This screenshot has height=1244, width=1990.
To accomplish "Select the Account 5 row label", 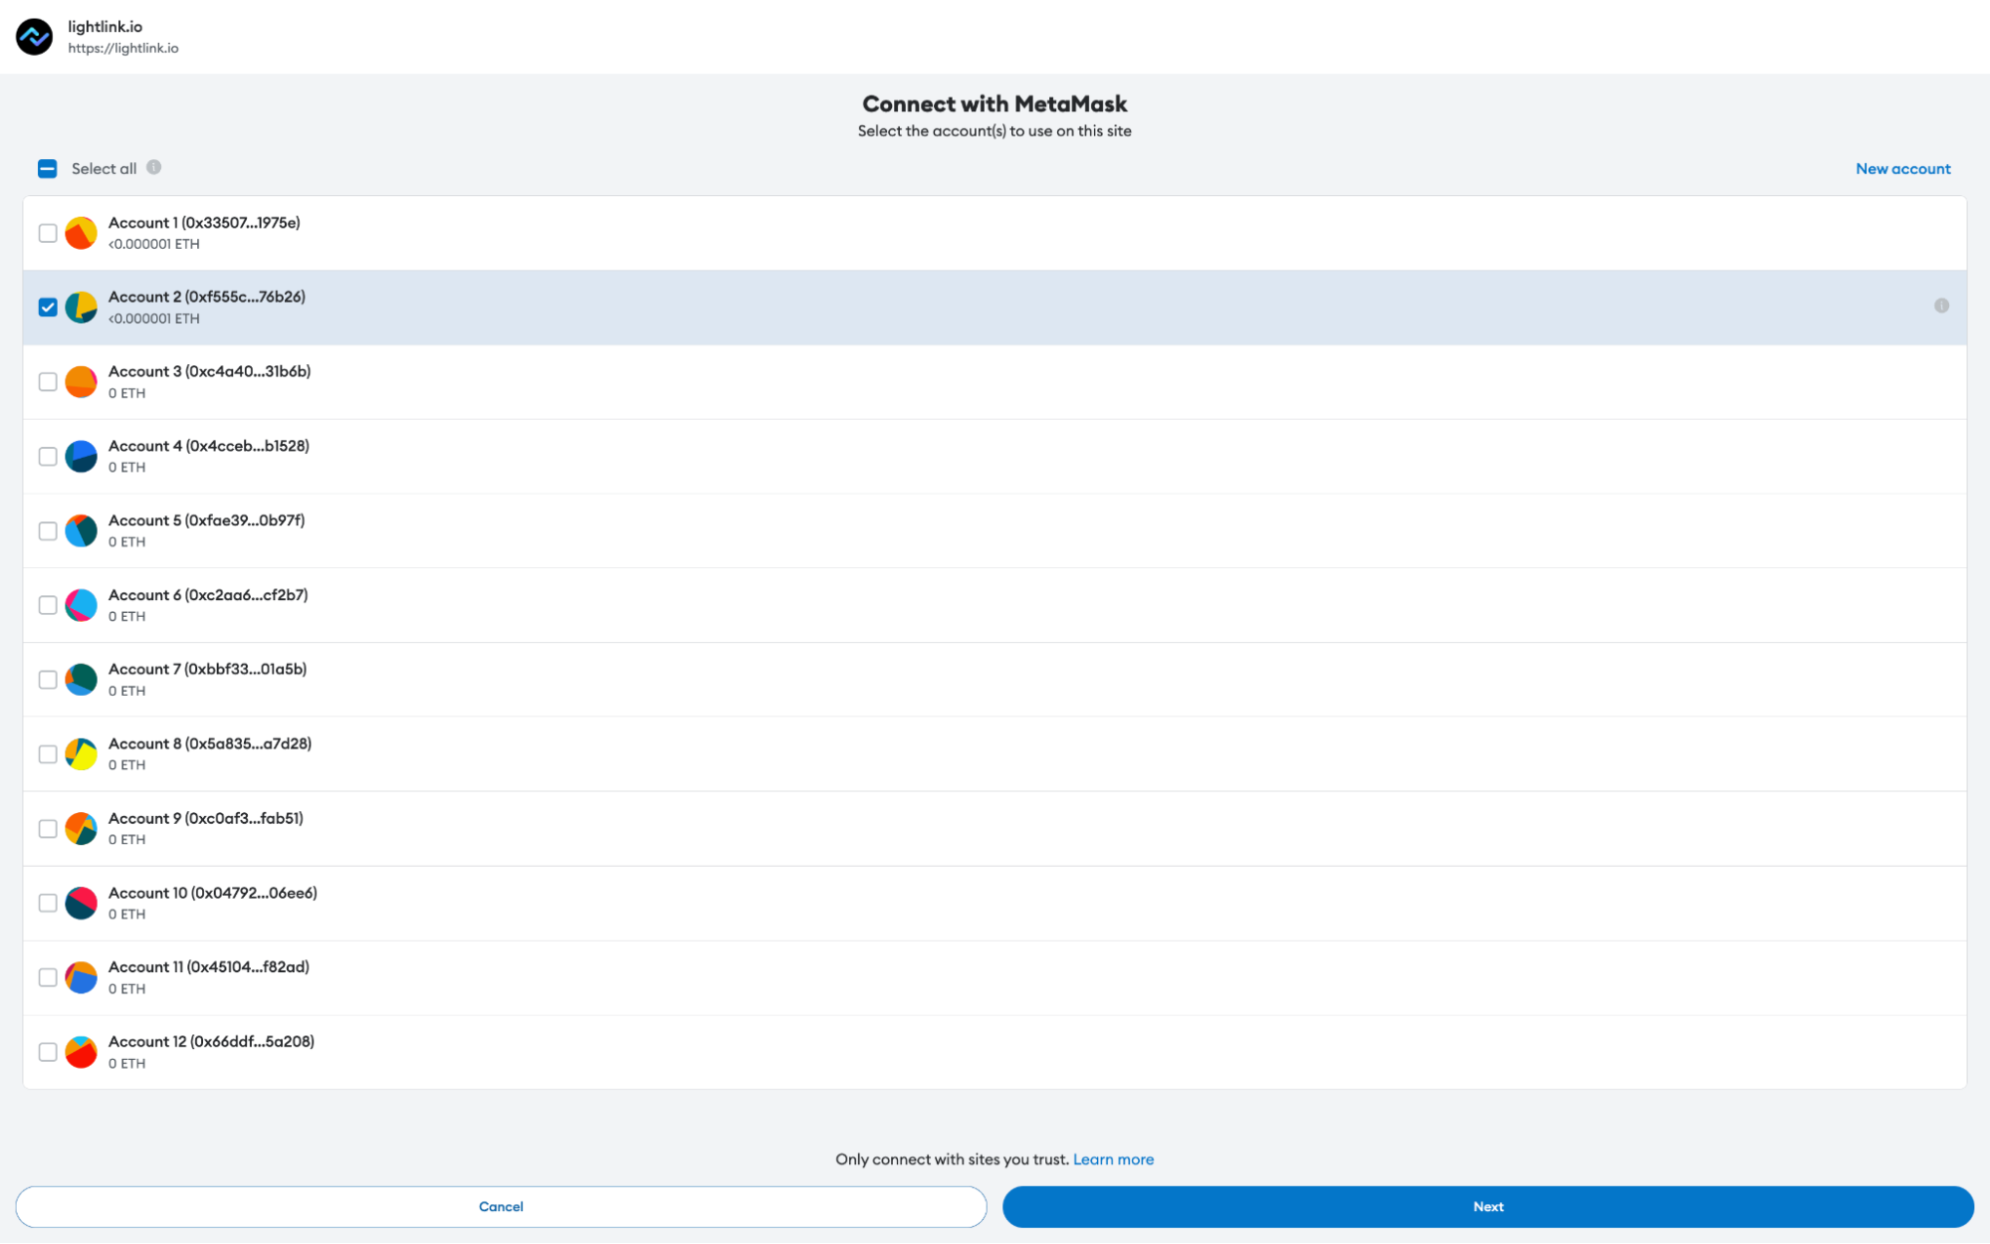I will 206,520.
